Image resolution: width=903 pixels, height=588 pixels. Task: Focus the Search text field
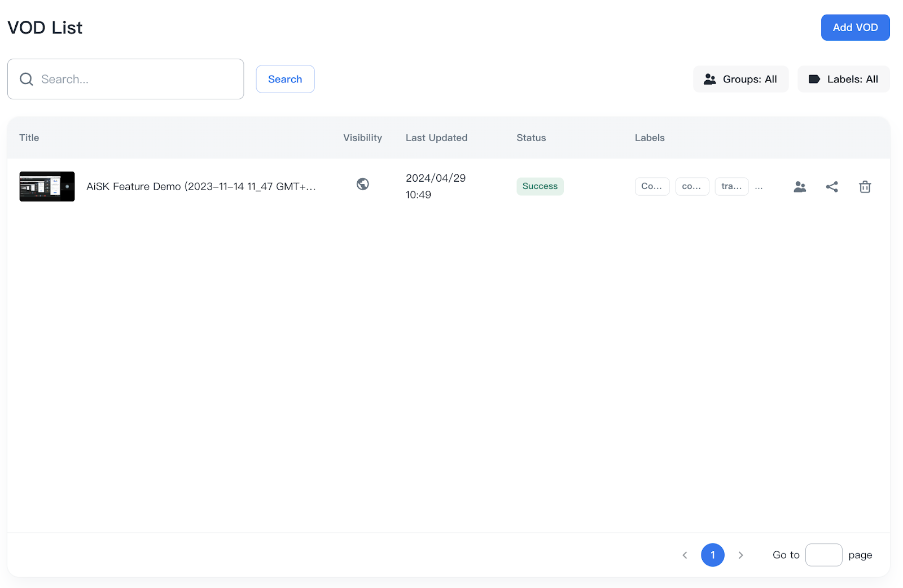point(135,79)
